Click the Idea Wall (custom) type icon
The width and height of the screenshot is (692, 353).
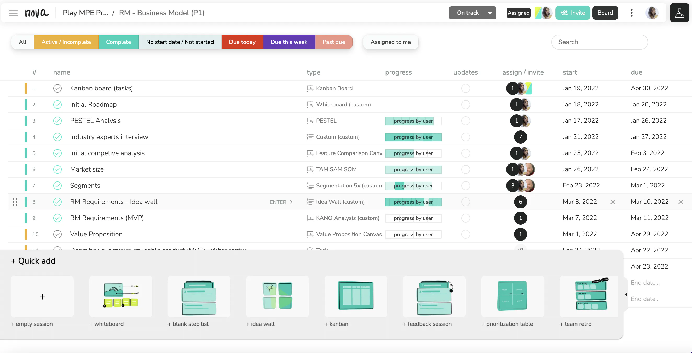(x=310, y=202)
